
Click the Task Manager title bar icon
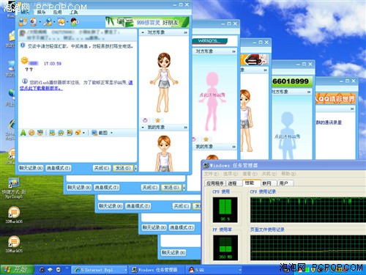coord(206,166)
